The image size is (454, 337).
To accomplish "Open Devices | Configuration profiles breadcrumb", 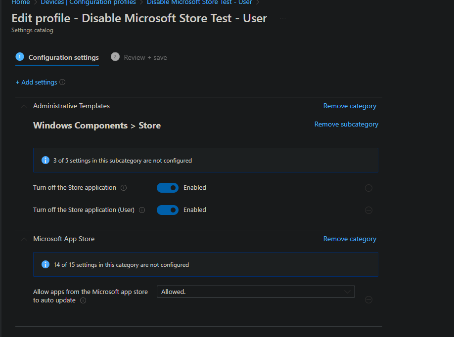I will pos(89,2).
